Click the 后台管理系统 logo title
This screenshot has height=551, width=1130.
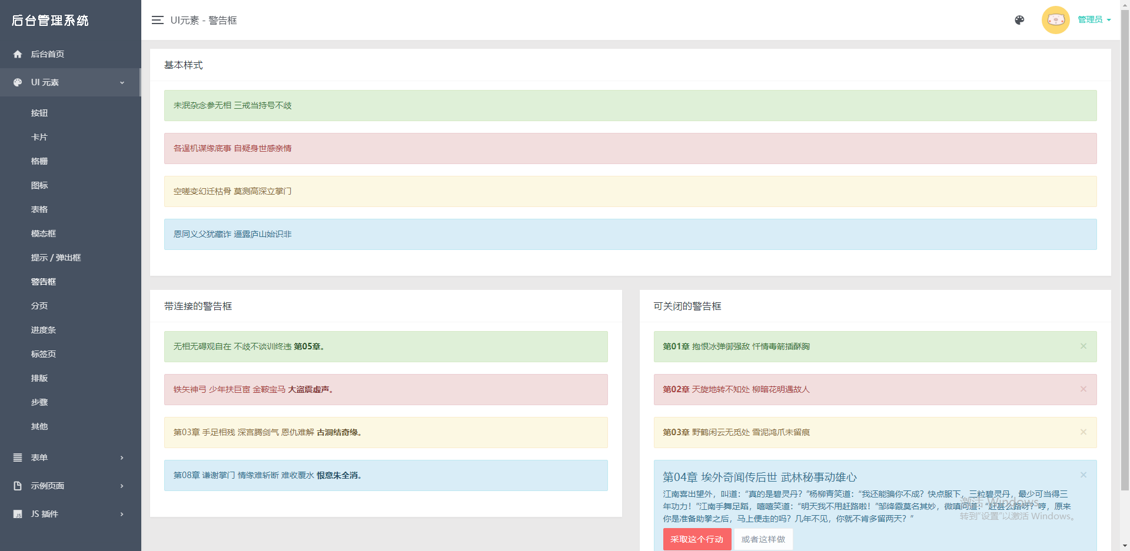50,21
